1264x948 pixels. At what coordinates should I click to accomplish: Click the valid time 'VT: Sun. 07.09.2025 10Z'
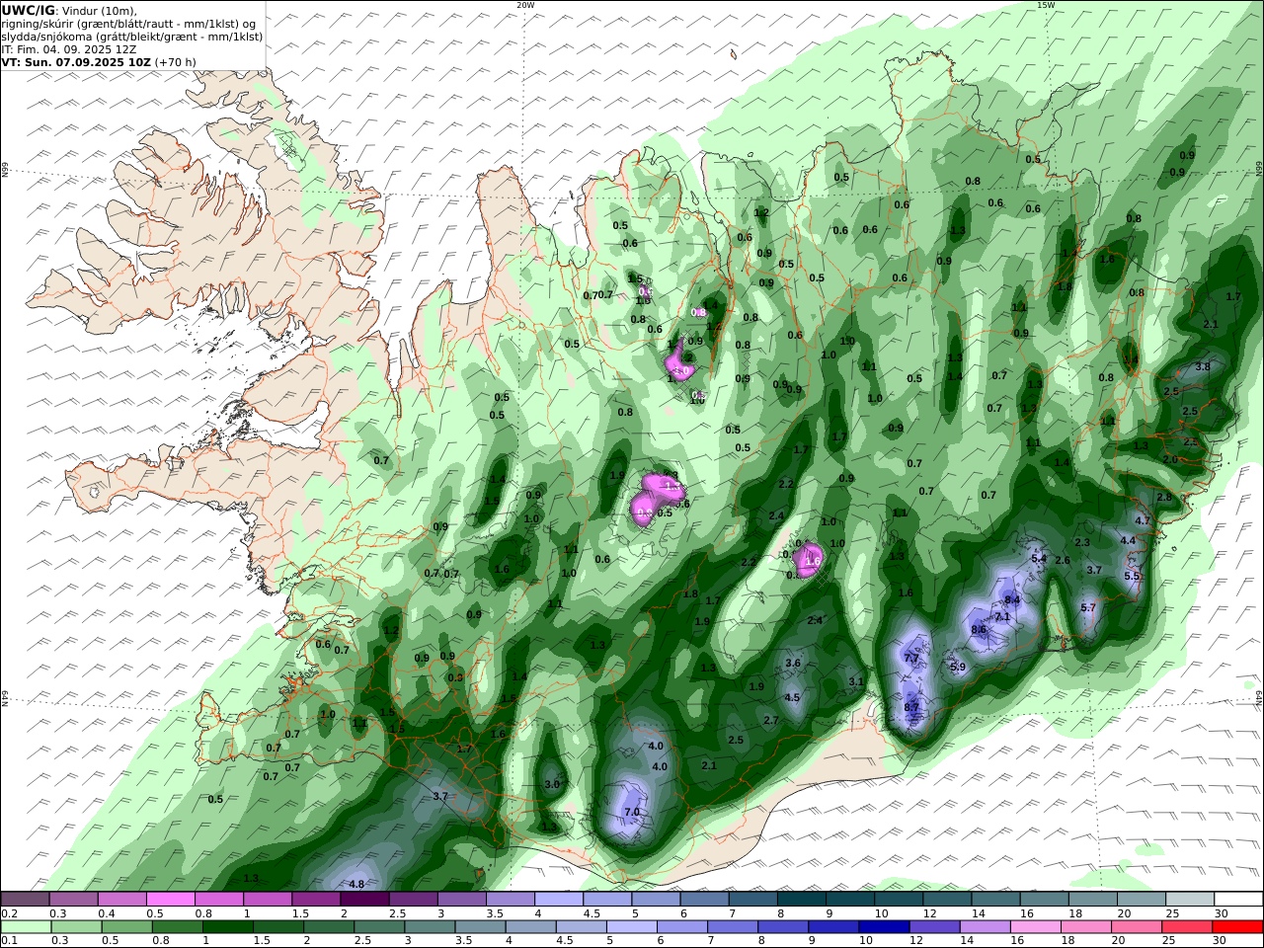point(75,61)
